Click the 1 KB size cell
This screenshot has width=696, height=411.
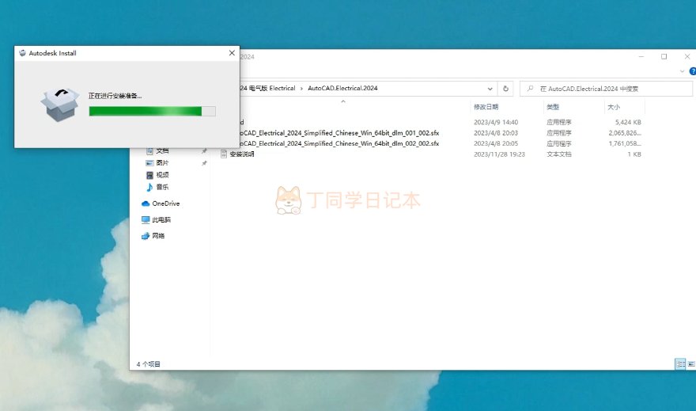tap(635, 154)
